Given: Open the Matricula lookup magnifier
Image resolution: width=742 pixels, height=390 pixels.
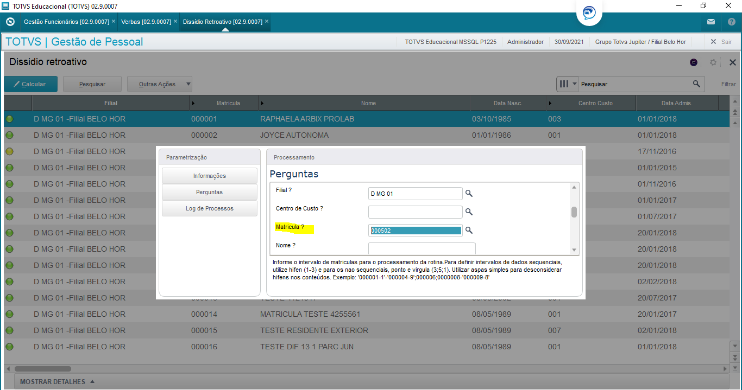Looking at the screenshot, I should pos(469,231).
